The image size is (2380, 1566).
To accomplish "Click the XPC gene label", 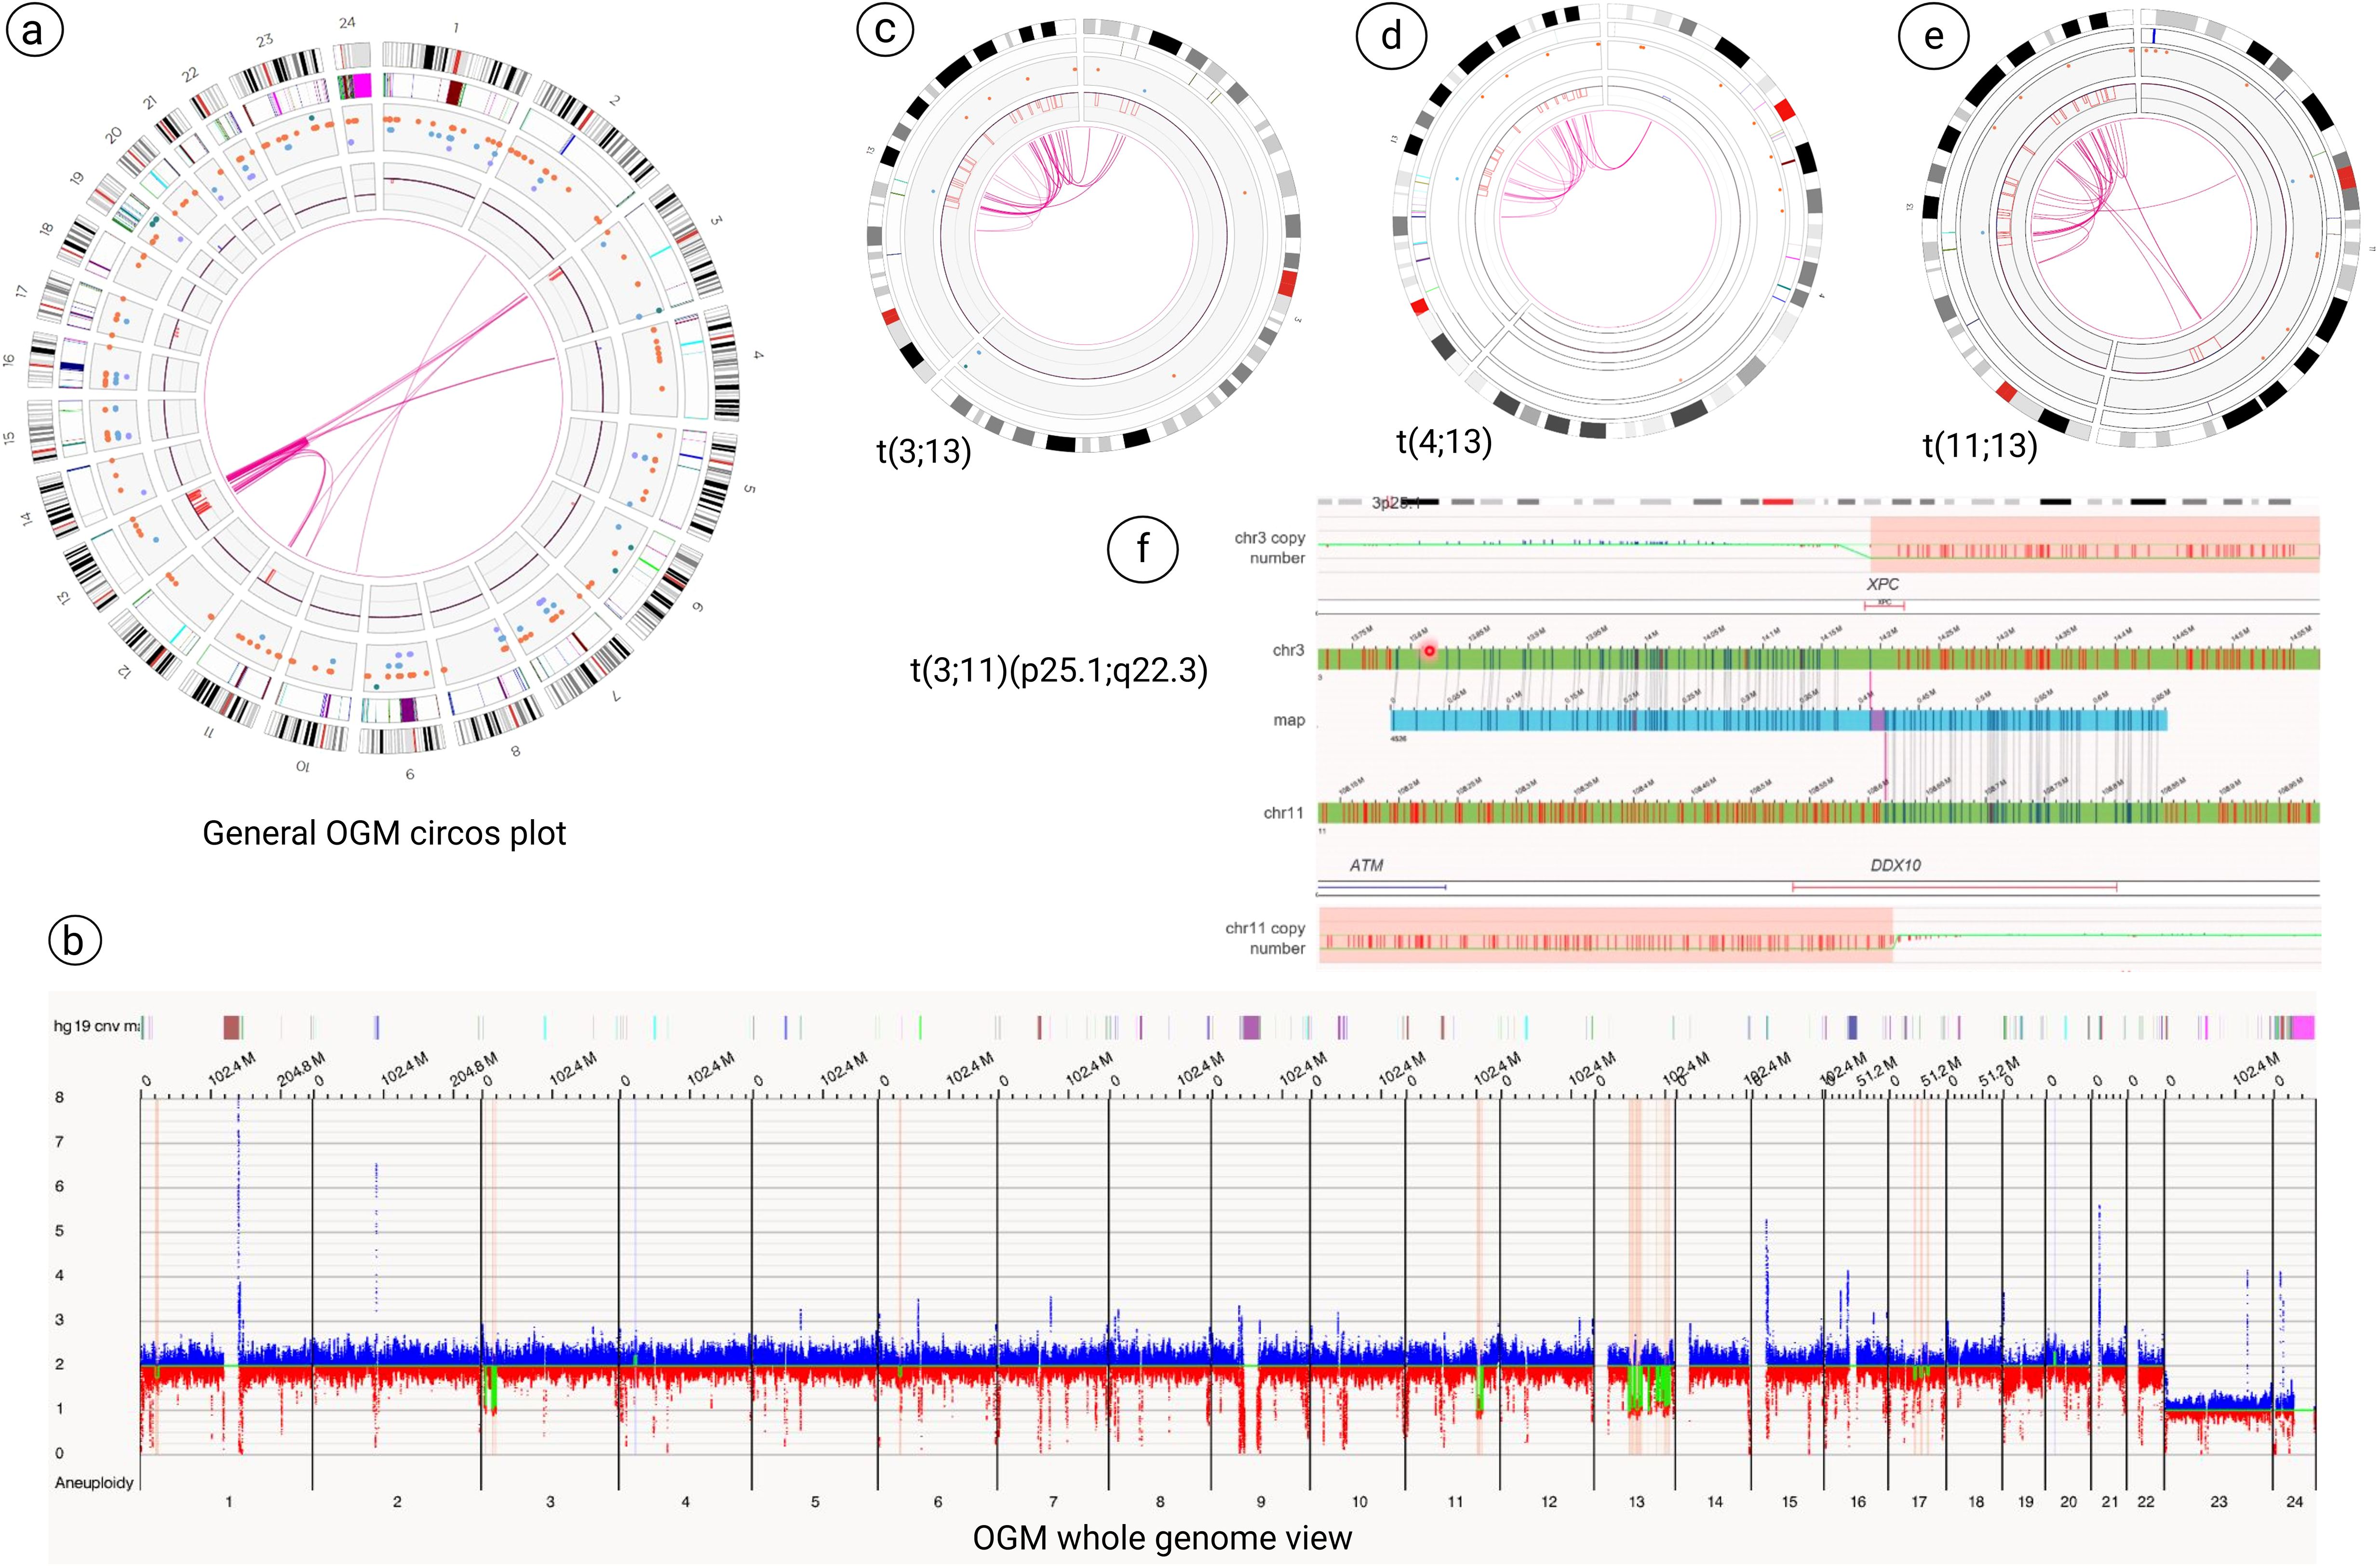I will pyautogui.click(x=1882, y=584).
